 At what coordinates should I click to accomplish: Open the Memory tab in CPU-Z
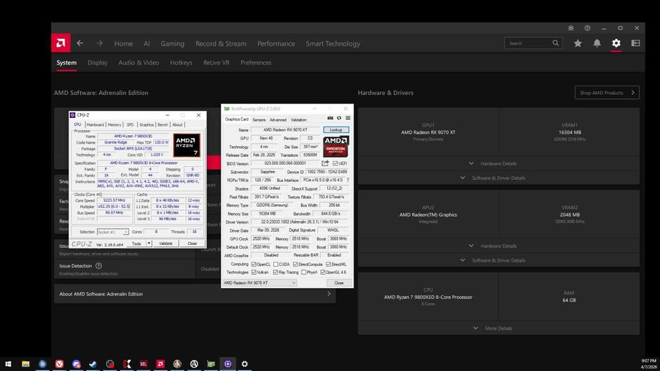pyautogui.click(x=114, y=125)
